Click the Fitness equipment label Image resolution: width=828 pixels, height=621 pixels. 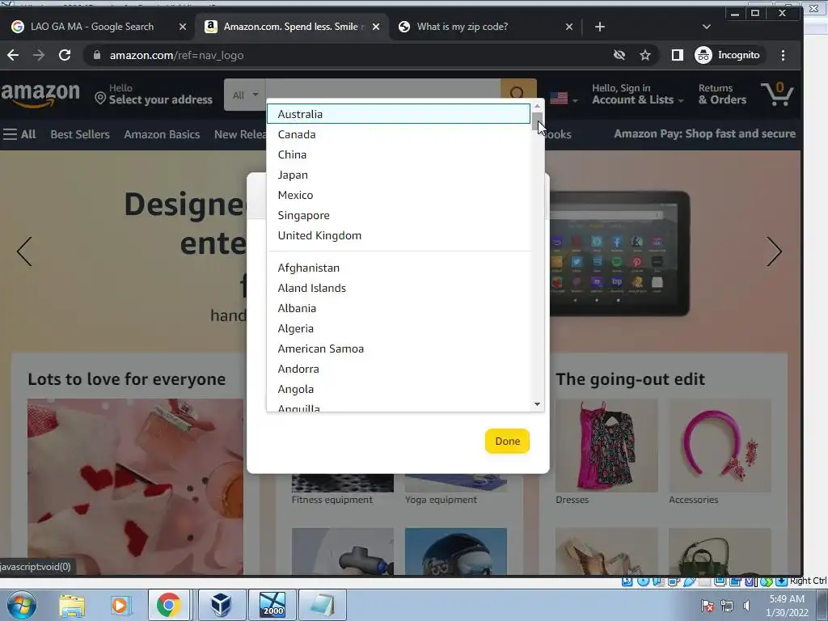click(332, 500)
